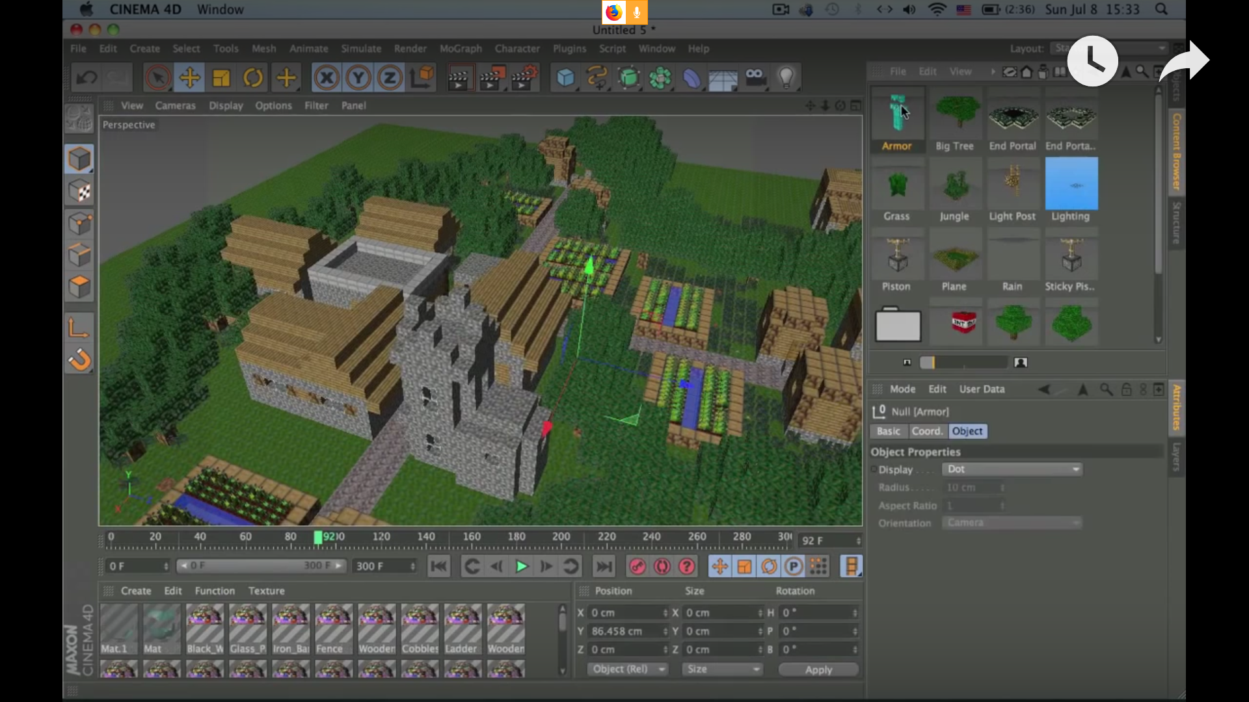
Task: Toggle parameter keyframe recording (P)
Action: click(x=793, y=567)
